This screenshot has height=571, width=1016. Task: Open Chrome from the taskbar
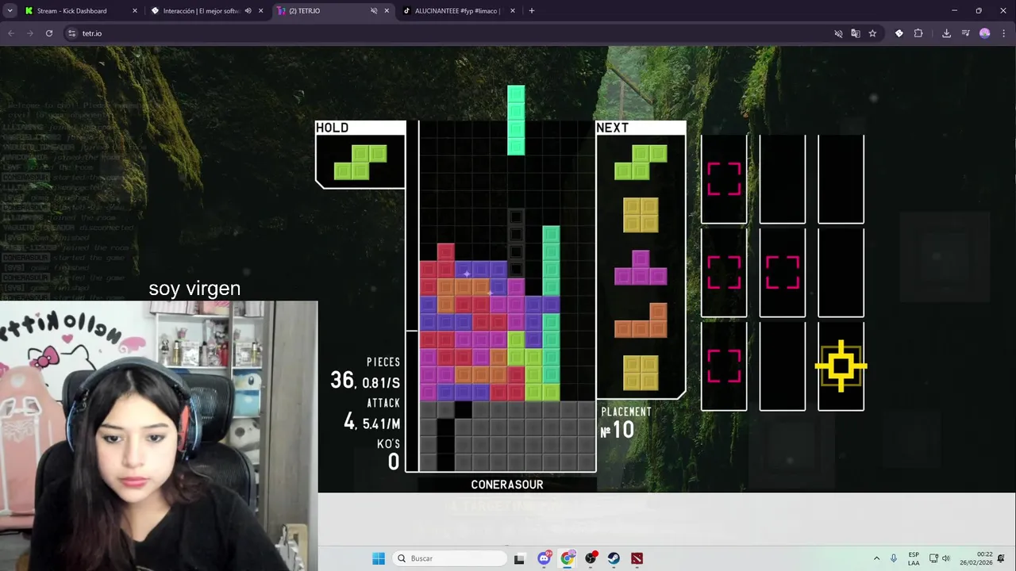pyautogui.click(x=567, y=558)
